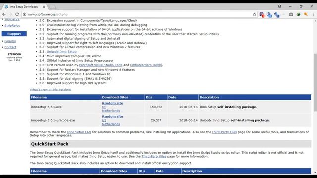Open the faded grey extension icon

tap(284, 14)
